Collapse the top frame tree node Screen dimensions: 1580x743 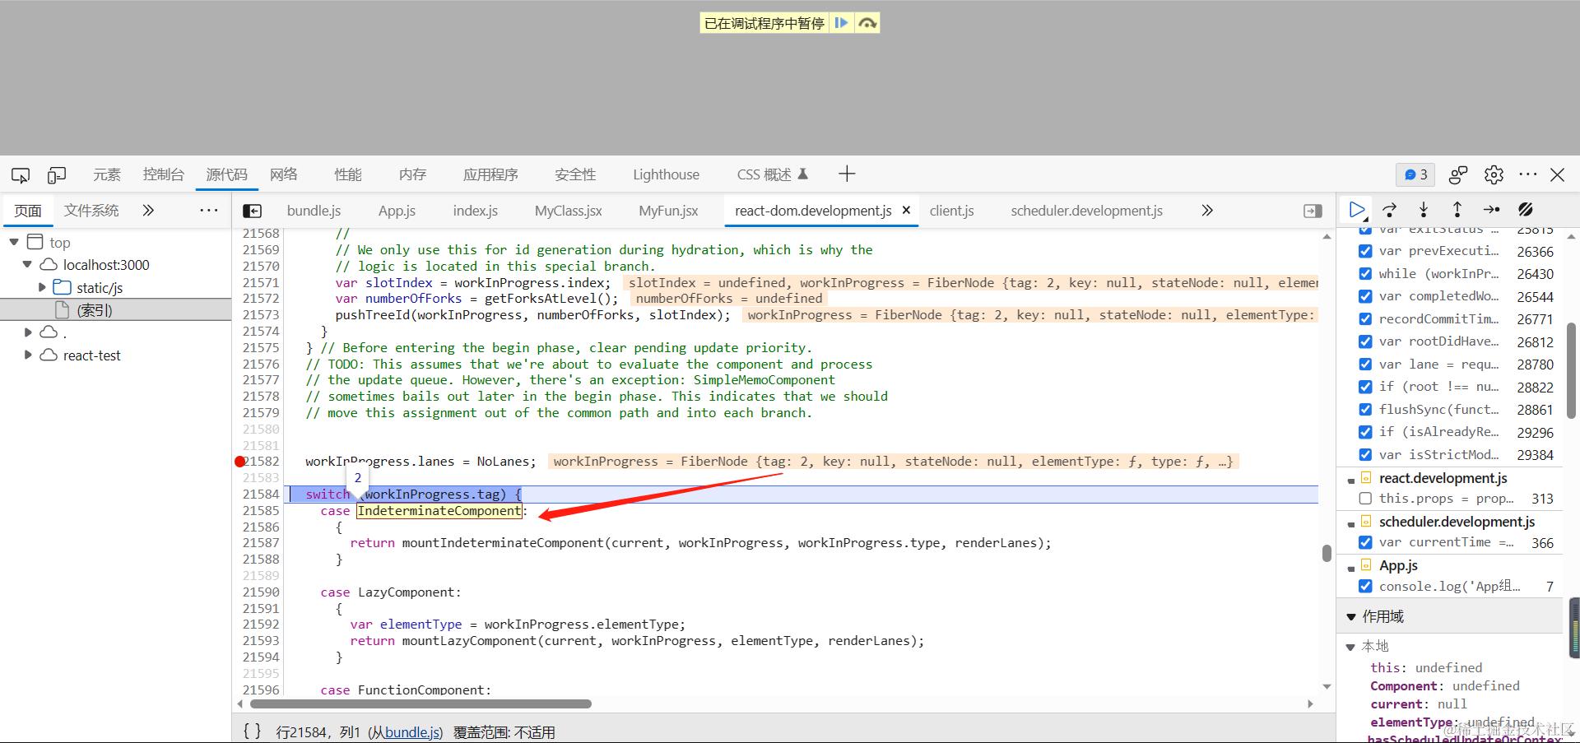coord(14,242)
